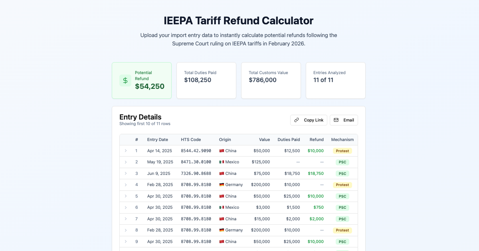The height and width of the screenshot is (251, 479).
Task: Expand entry row 7 valued at $15,000
Action: coord(127,219)
